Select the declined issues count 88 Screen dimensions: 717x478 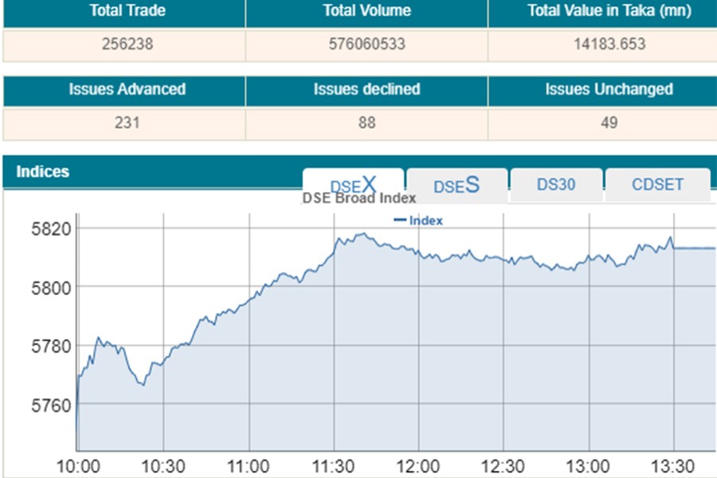pyautogui.click(x=366, y=123)
